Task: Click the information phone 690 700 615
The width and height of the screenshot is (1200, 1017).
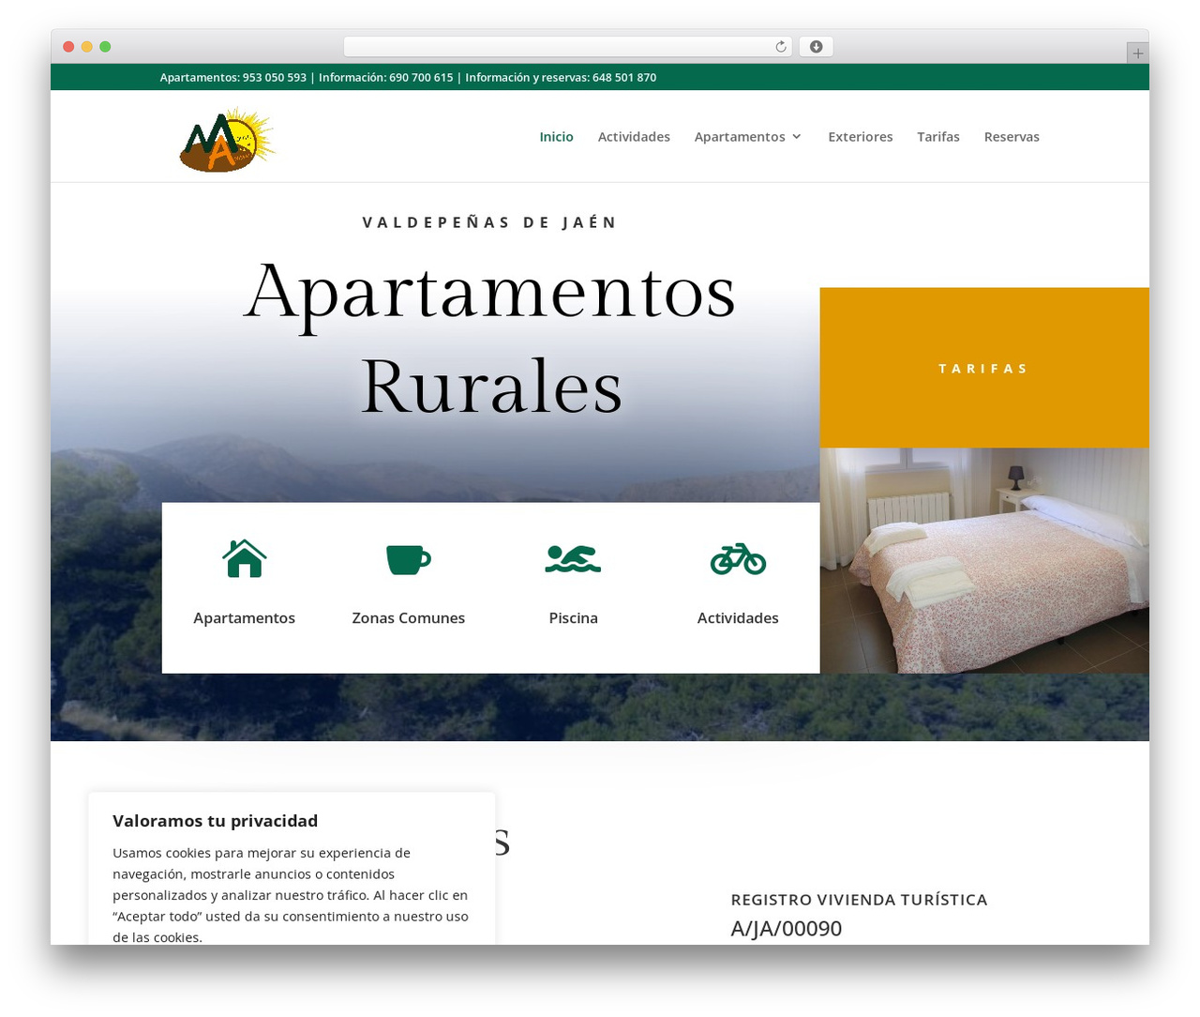Action: [421, 78]
